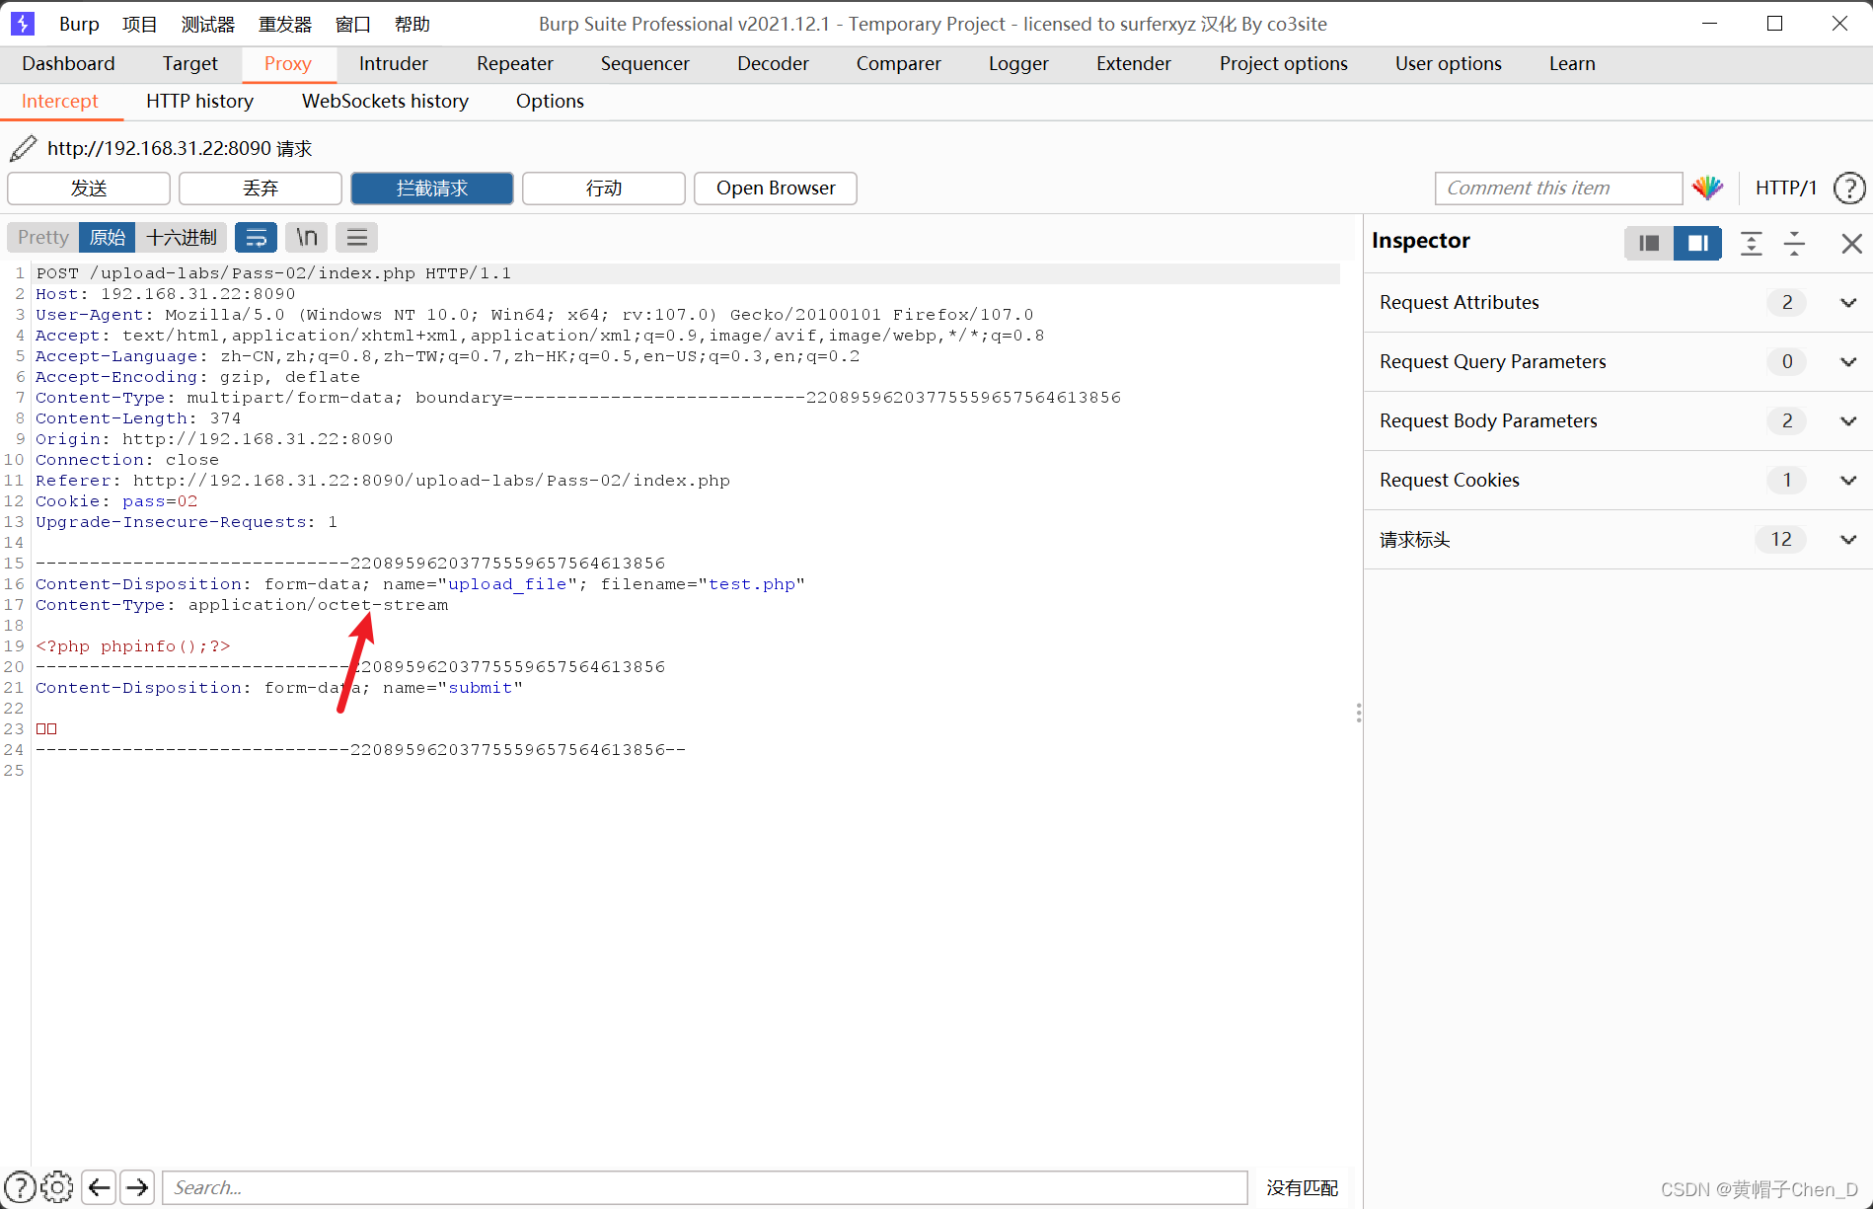
Task: Expand all Inspector sections icon
Action: pyautogui.click(x=1752, y=243)
